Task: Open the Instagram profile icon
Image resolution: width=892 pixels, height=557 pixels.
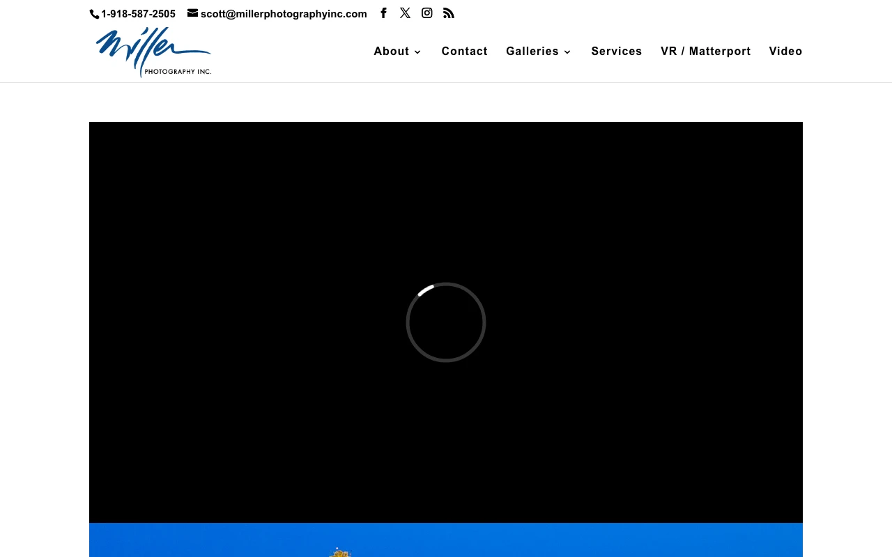Action: point(427,13)
